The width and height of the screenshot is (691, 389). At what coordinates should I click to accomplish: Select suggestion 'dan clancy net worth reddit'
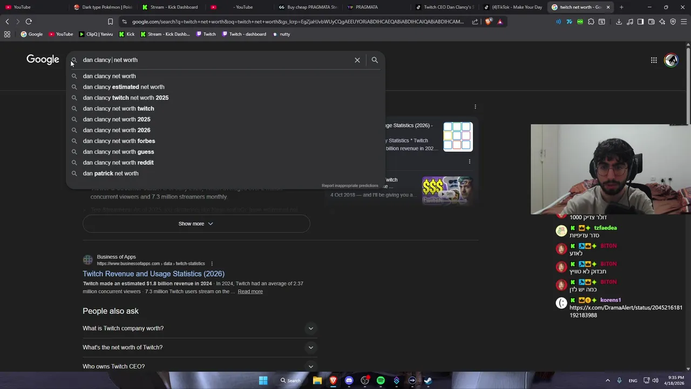(x=226, y=163)
